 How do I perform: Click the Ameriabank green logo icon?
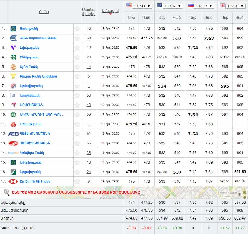pyautogui.click(x=13, y=162)
